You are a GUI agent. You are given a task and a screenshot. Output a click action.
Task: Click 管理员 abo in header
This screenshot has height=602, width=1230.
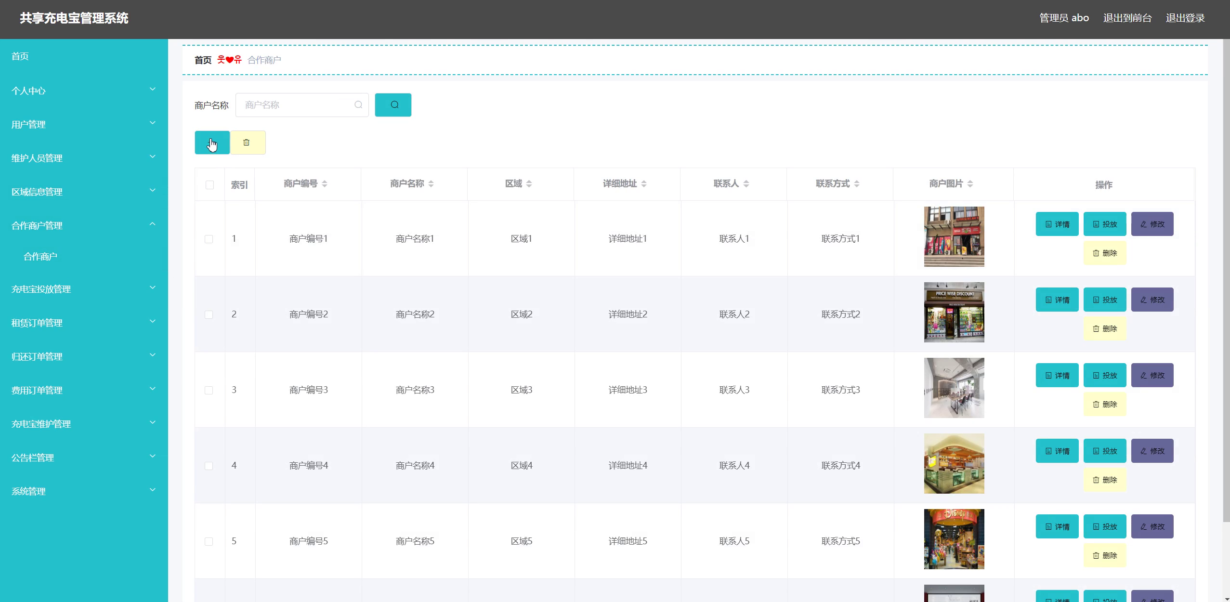1064,18
